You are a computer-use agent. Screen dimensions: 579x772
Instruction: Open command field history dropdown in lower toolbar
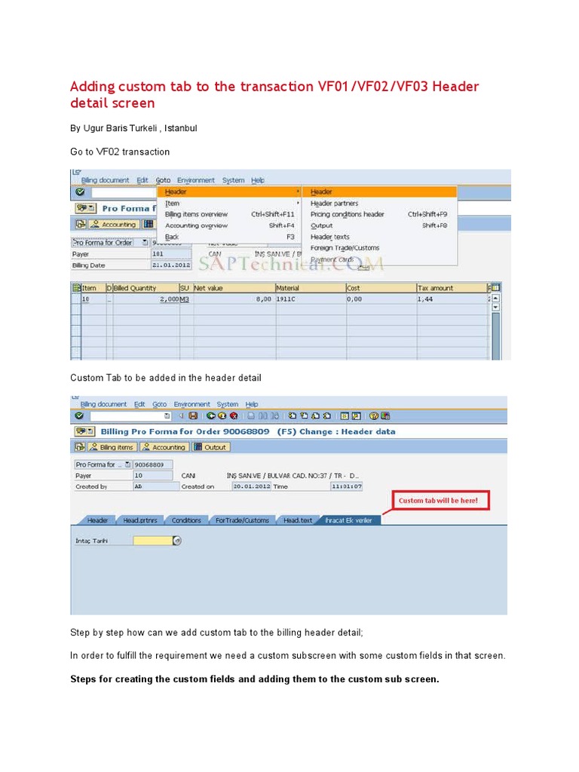pos(167,416)
